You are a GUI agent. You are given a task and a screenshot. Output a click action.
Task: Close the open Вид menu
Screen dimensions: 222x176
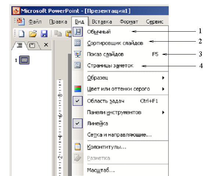point(80,22)
